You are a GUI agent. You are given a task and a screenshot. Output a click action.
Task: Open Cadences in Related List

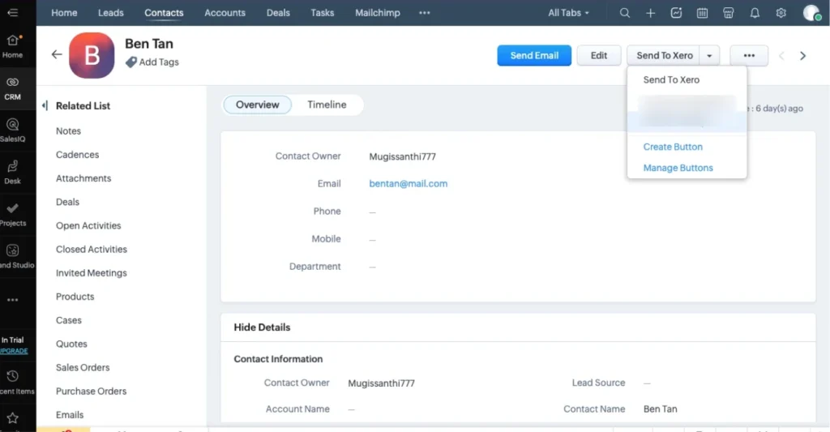pos(77,155)
